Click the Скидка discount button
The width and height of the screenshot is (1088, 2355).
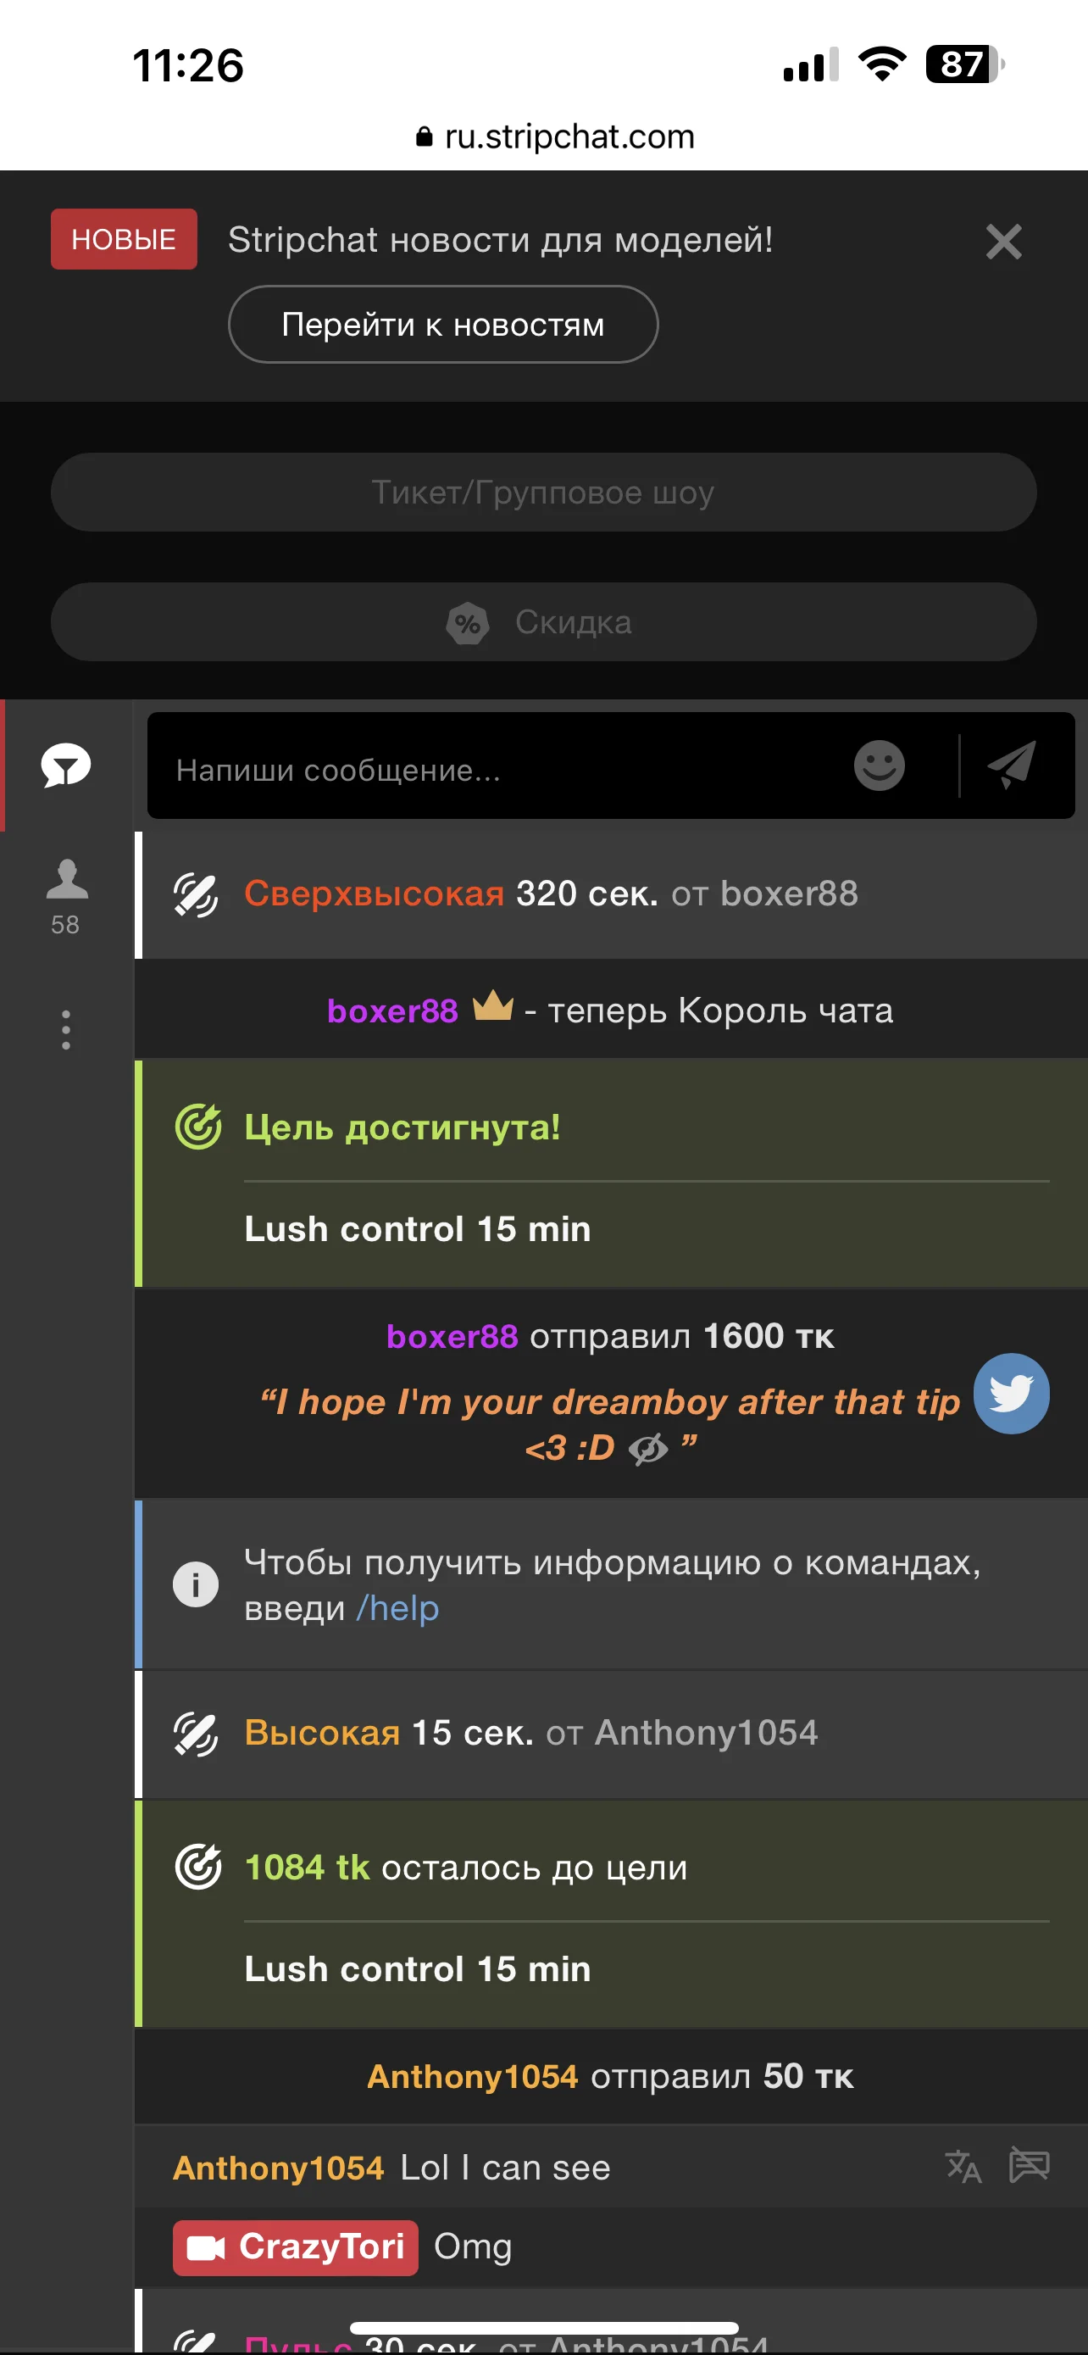[543, 621]
